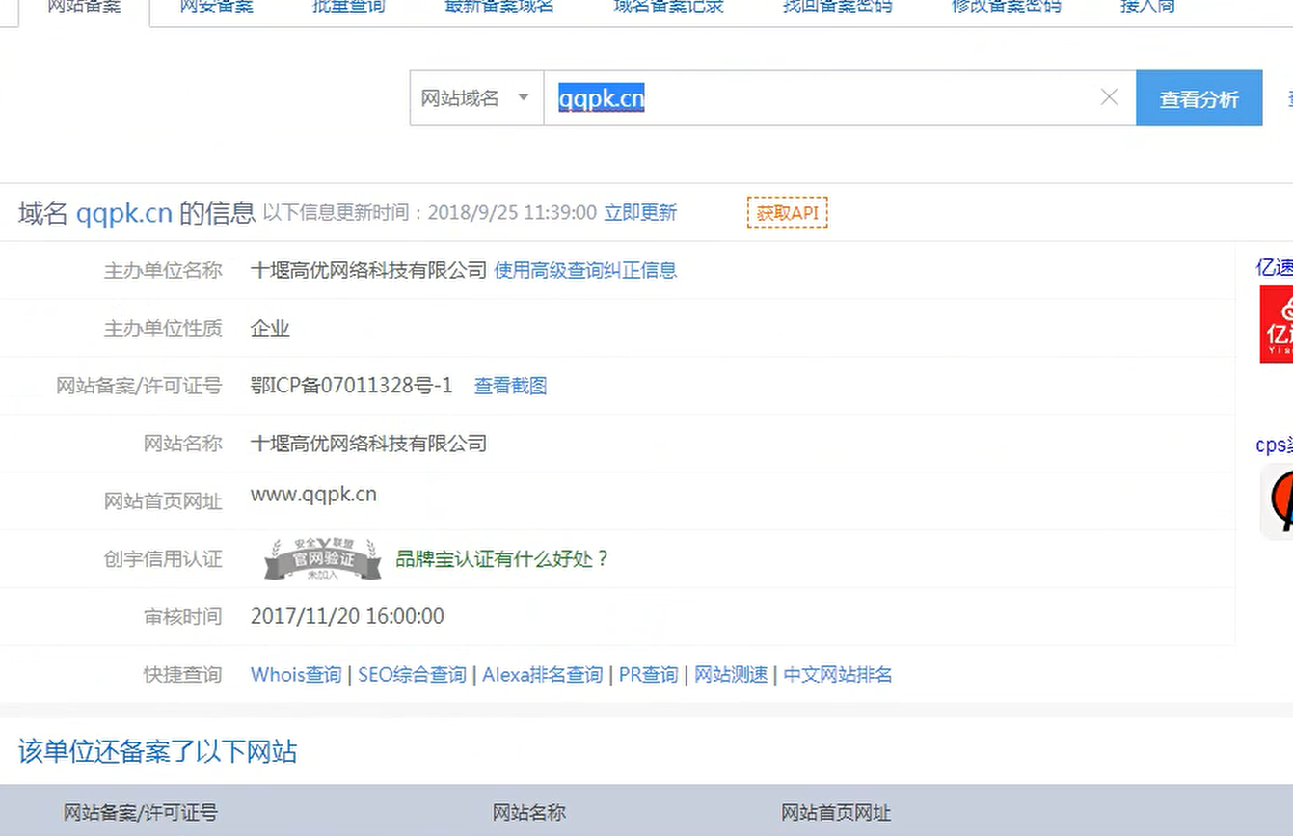1293x836 pixels.
Task: Open the 网站域名 search type dropdown
Action: click(x=476, y=98)
